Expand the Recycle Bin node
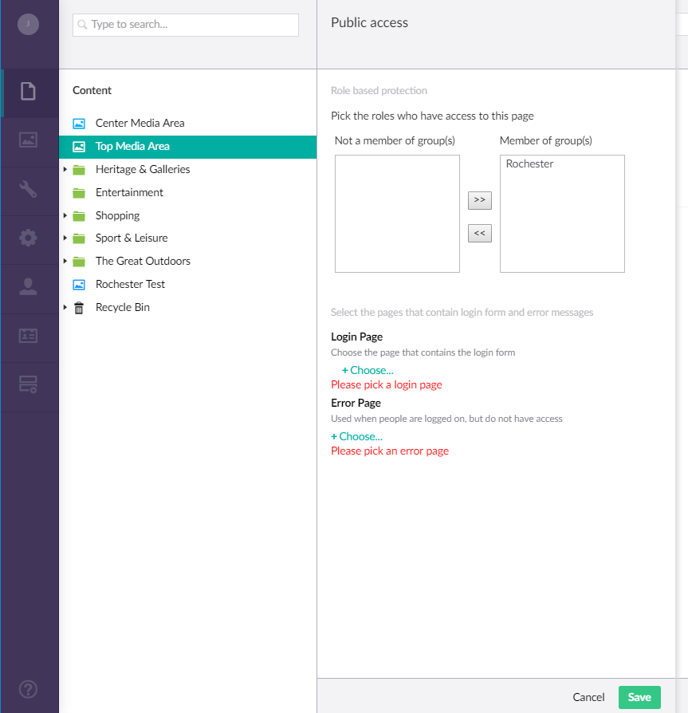The height and width of the screenshot is (713, 688). click(66, 307)
